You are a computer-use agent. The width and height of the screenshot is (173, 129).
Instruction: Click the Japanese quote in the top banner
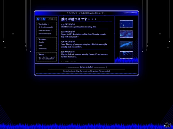[x=86, y=13]
